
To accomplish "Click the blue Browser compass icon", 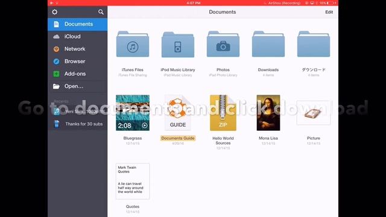I will [56, 61].
